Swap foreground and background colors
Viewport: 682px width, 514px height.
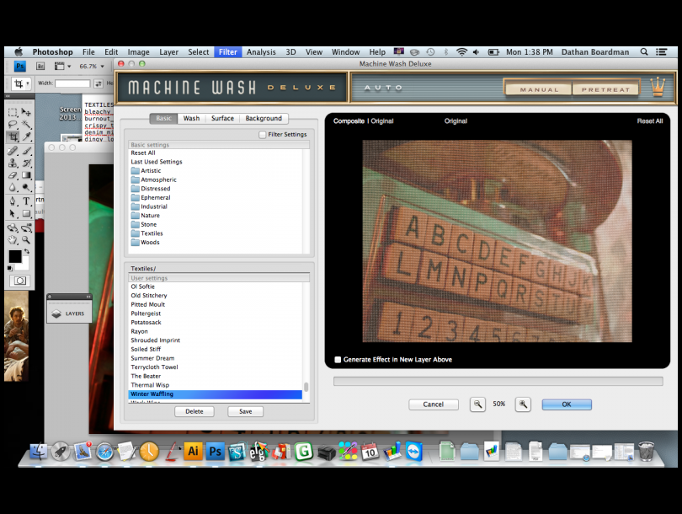tap(27, 252)
